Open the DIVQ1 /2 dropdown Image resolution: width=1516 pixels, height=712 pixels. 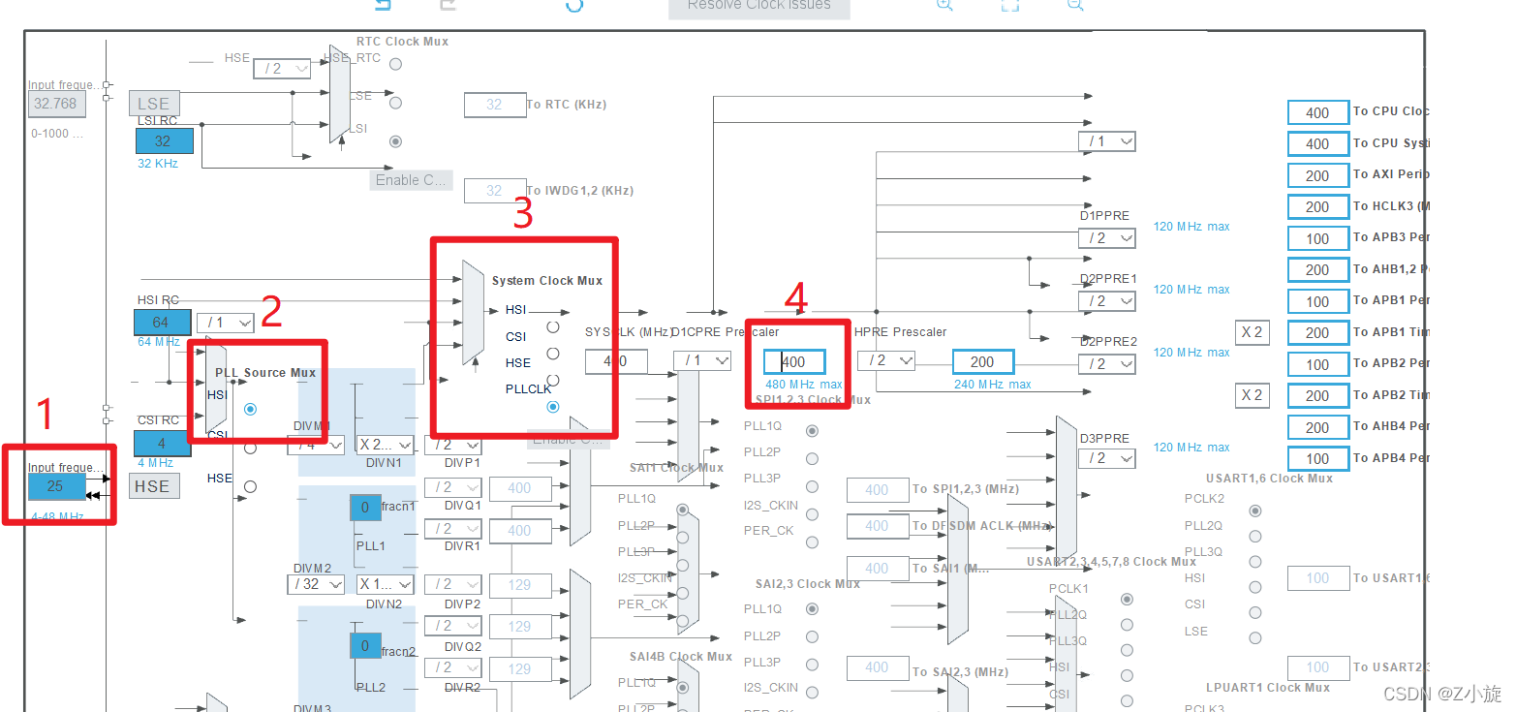[x=452, y=486]
